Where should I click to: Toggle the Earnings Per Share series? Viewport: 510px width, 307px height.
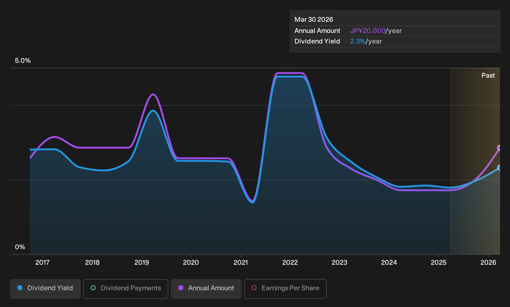(x=285, y=289)
